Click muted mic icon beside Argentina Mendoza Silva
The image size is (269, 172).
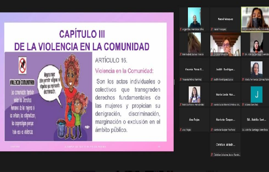coord(181,29)
